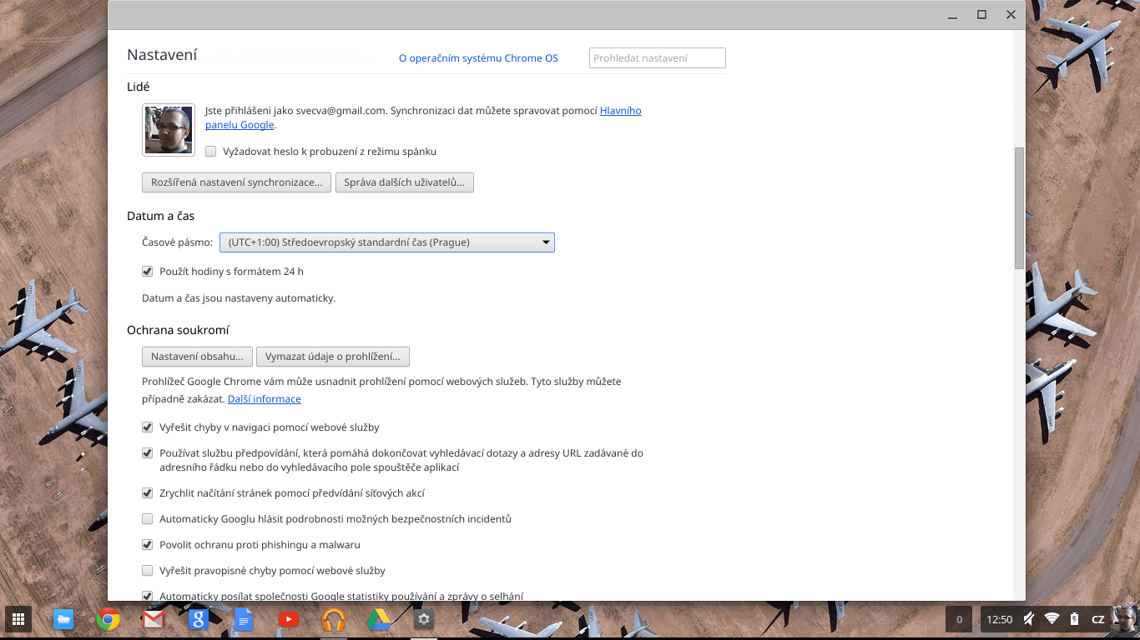The height and width of the screenshot is (640, 1140).
Task: Toggle Automaticky posílat statistiky používání checkbox
Action: [x=148, y=596]
